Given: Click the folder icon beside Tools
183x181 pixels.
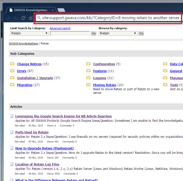Looking at the screenshot, I should pos(165,85).
